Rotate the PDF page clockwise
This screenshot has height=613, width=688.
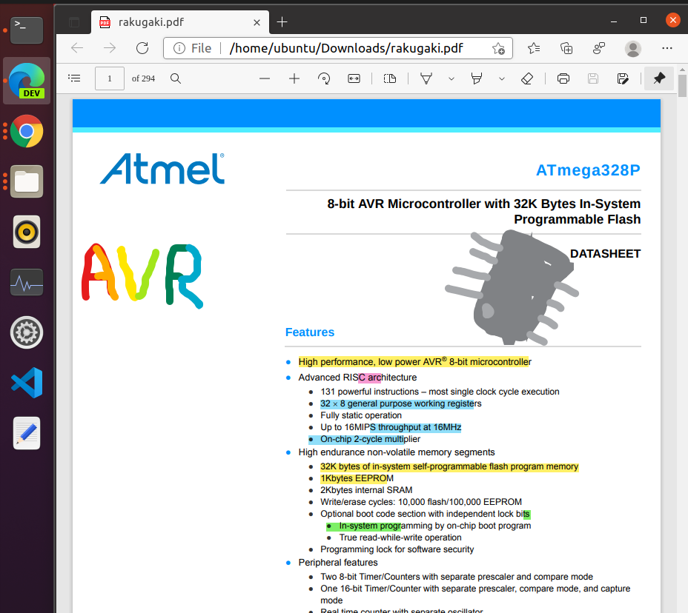coord(324,79)
